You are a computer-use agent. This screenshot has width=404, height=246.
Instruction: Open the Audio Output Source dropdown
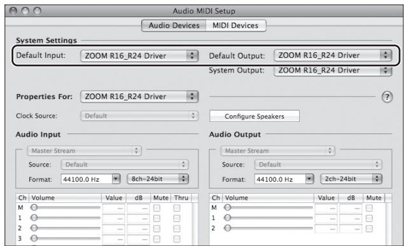(319, 165)
